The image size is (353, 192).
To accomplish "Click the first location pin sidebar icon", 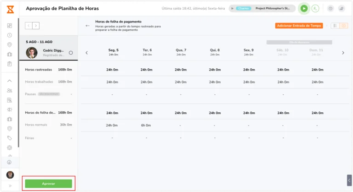I will pyautogui.click(x=10, y=45).
